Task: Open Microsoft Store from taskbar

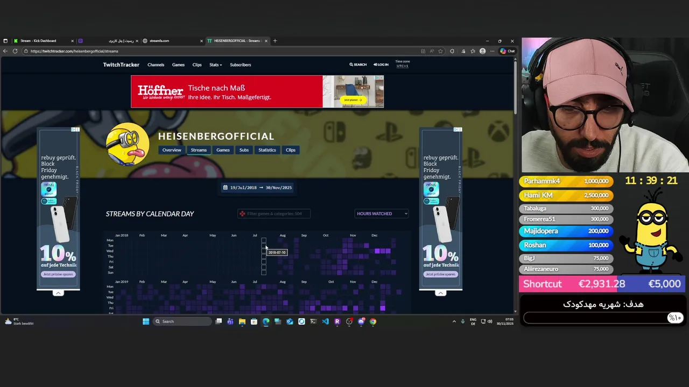Action: (x=254, y=321)
